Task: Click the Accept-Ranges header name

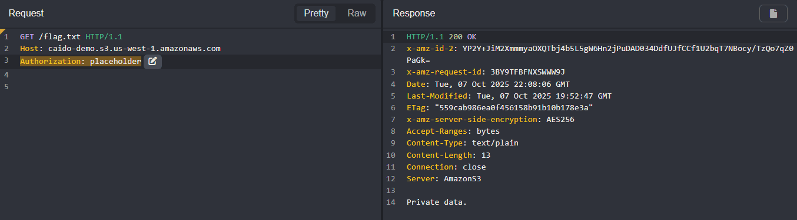Action: pyautogui.click(x=437, y=131)
